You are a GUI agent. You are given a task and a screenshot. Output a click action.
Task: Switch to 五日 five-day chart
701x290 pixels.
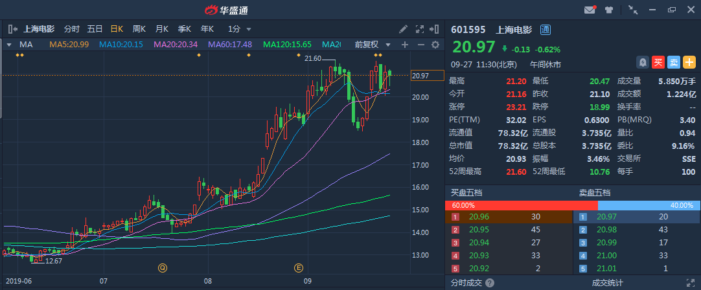point(95,29)
